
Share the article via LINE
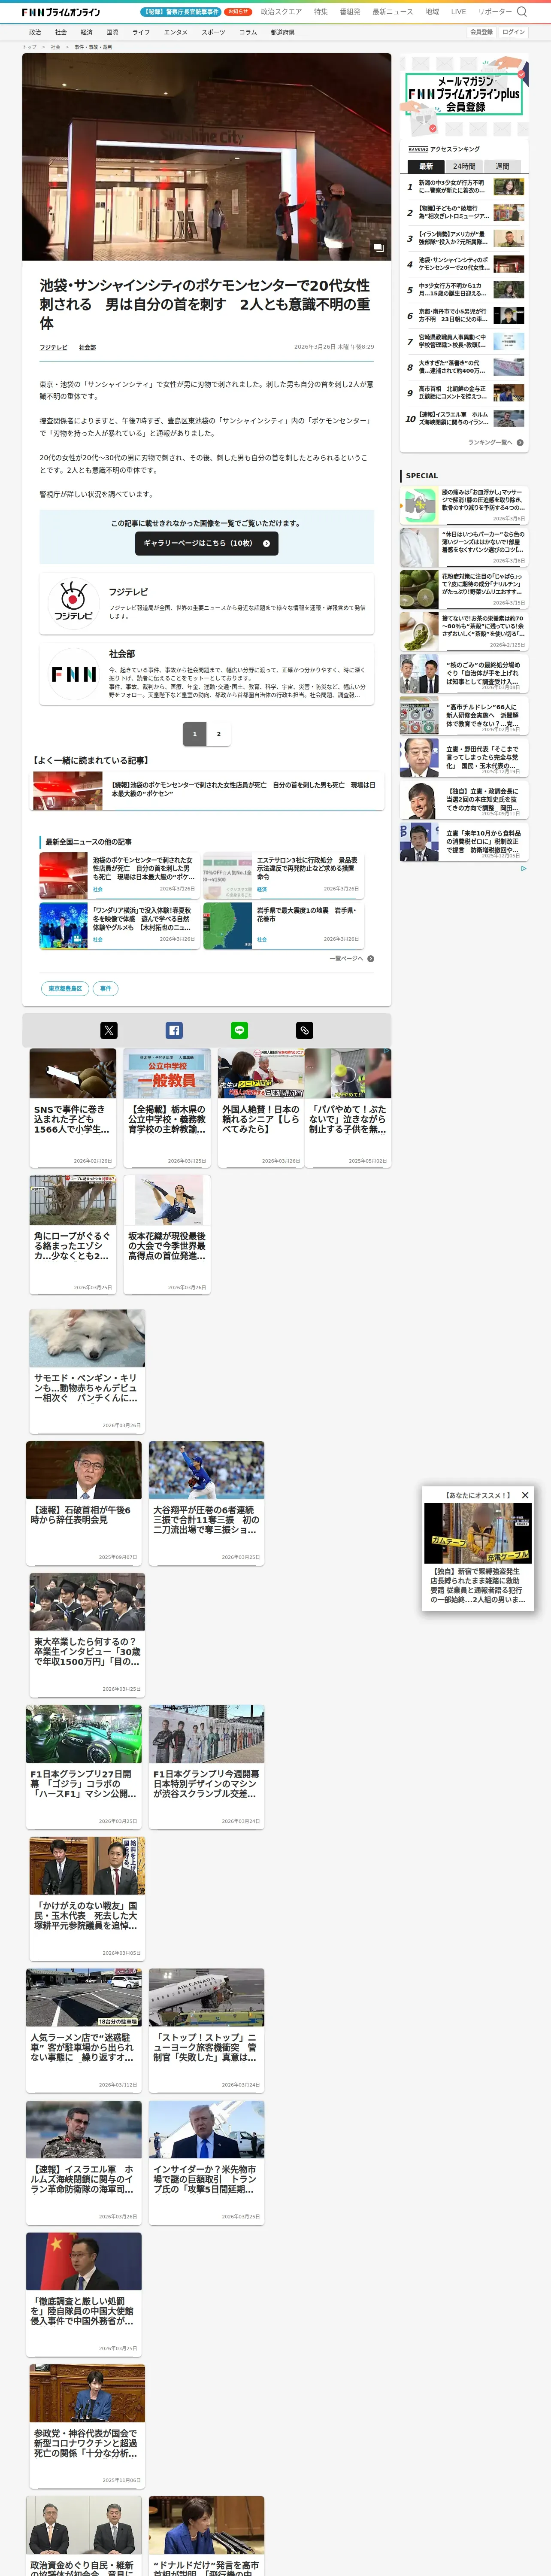click(x=239, y=1030)
